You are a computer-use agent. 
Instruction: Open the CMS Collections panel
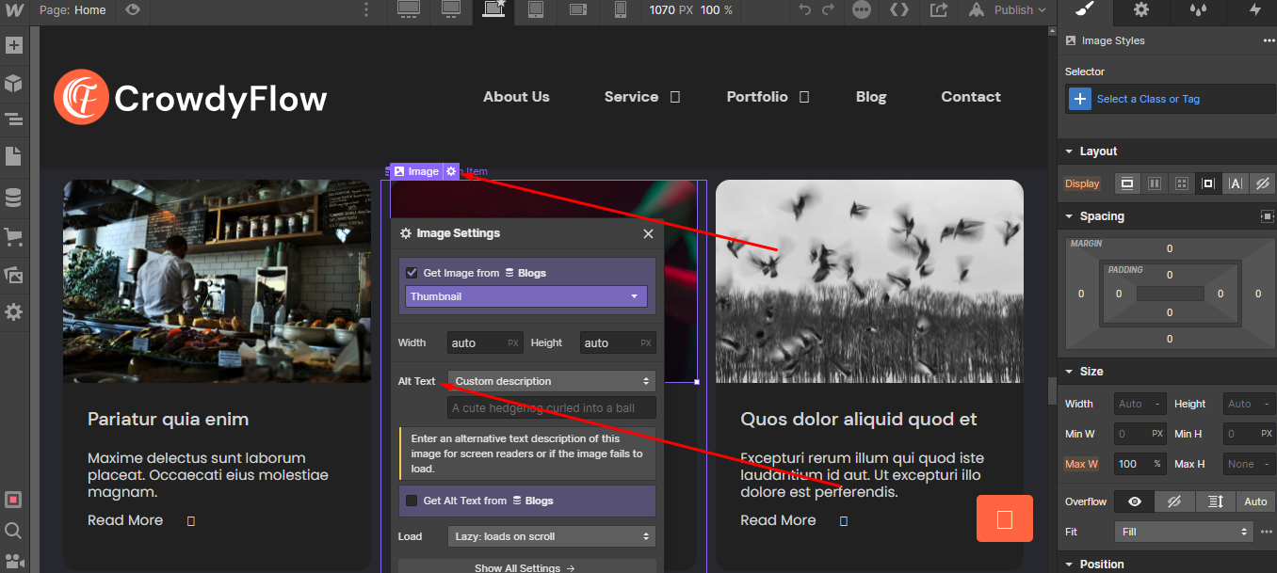click(x=13, y=199)
